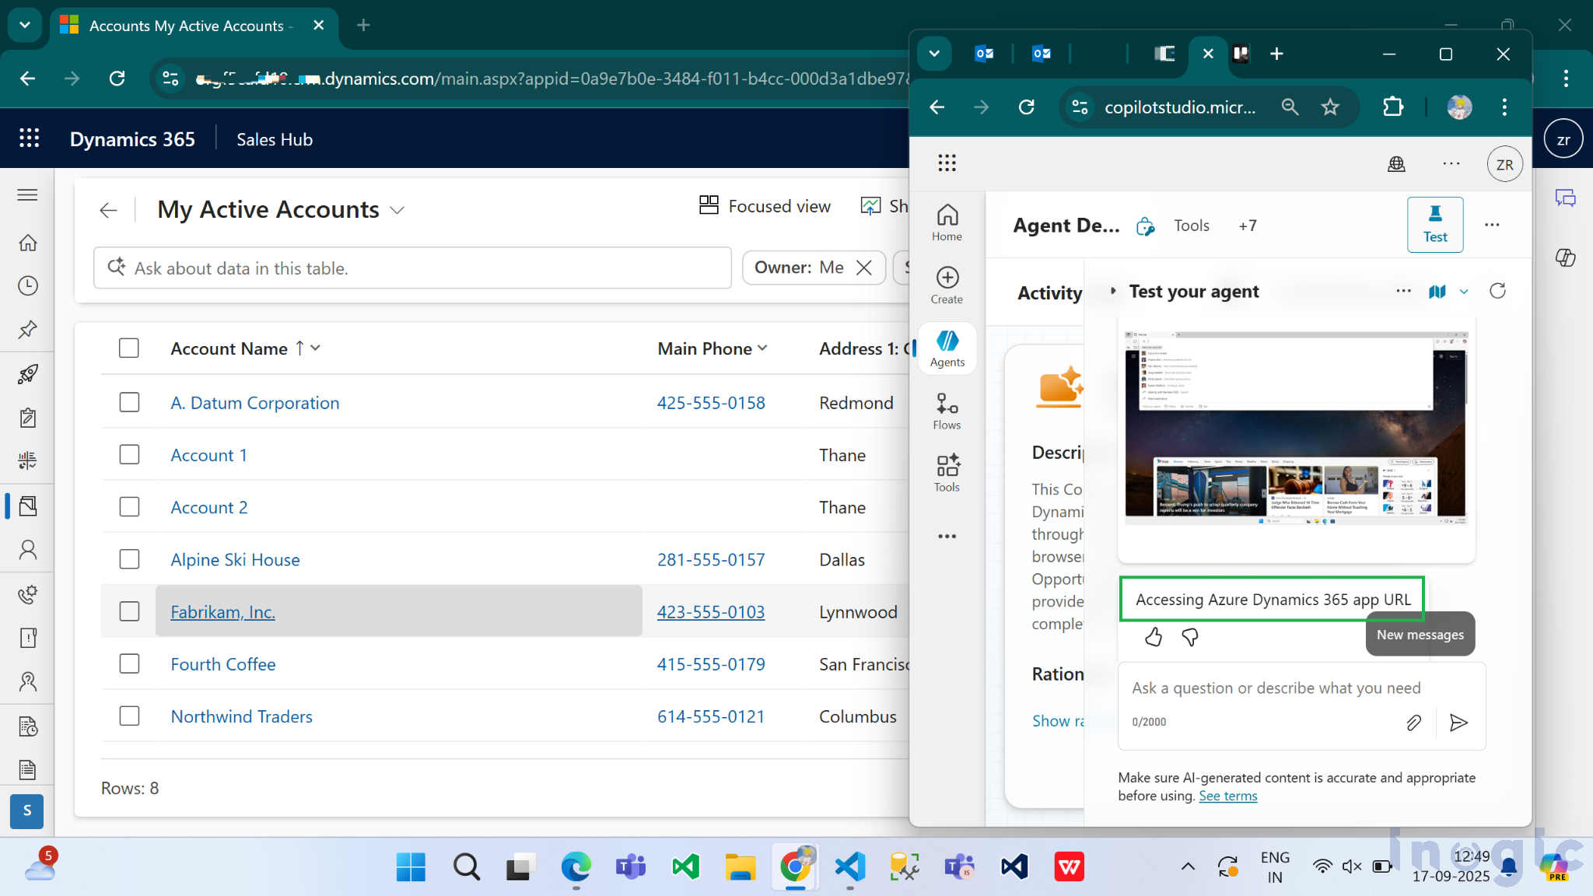Open Agents in Copilot Studio sidebar
Screen dimensions: 1593x896
click(x=947, y=348)
